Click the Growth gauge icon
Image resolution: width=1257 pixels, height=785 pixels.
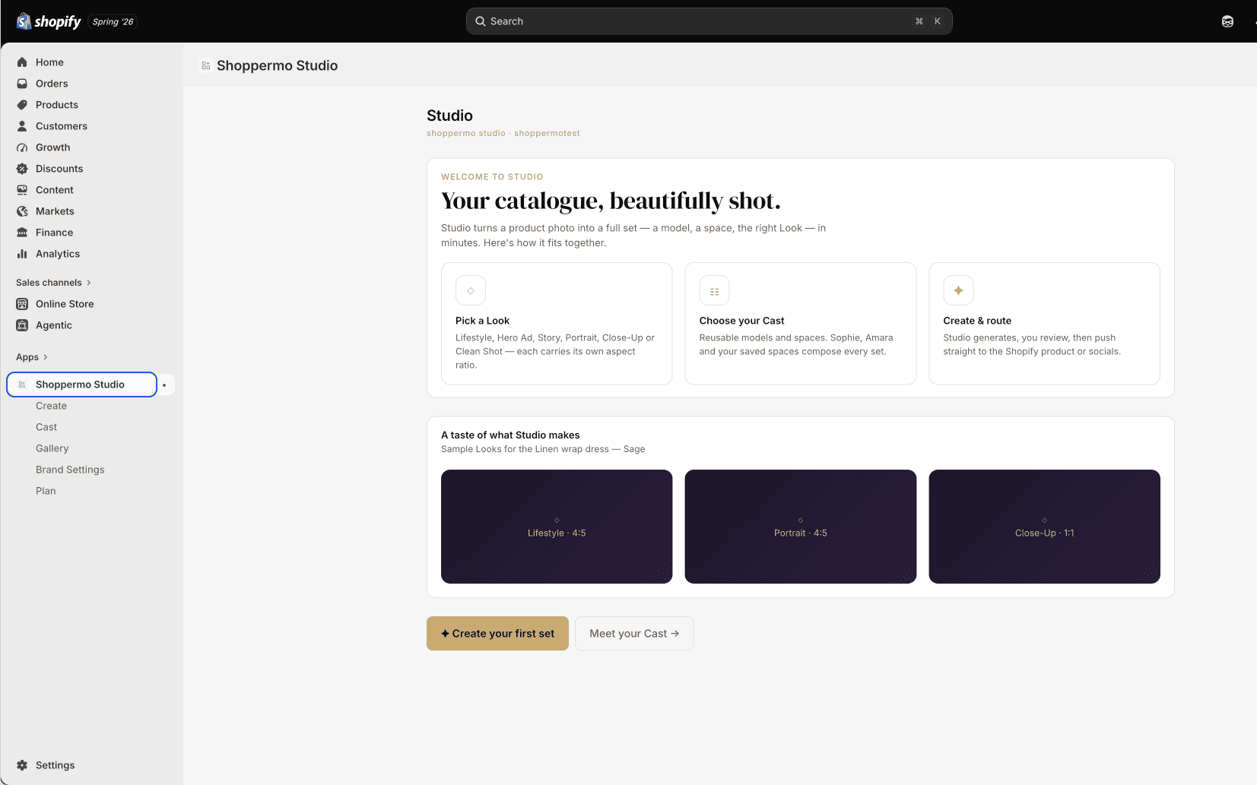click(x=22, y=147)
